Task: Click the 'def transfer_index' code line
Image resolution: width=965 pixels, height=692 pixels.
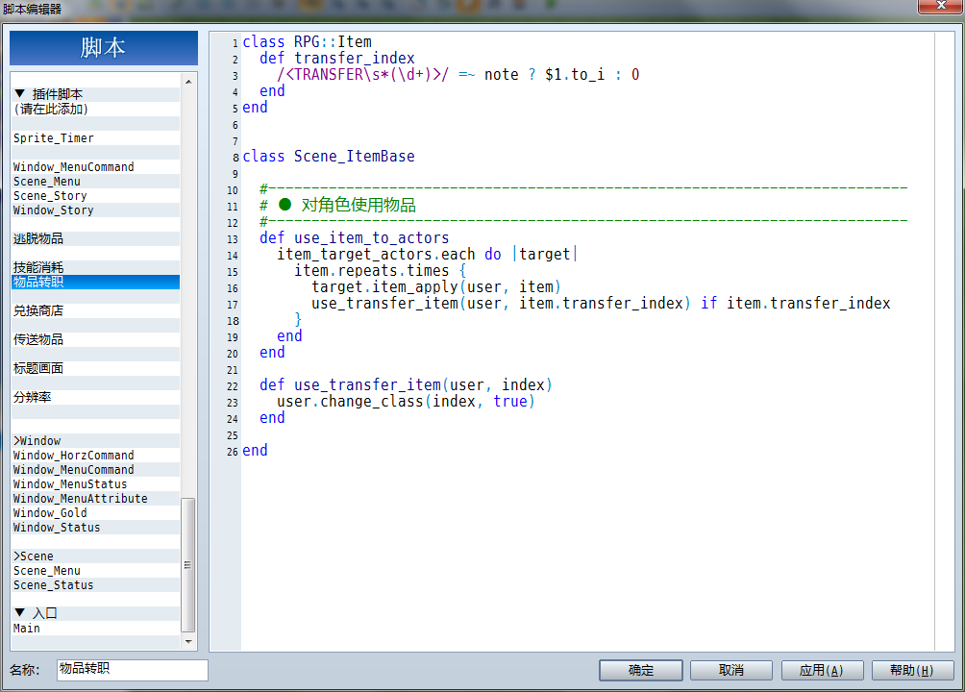Action: tap(337, 58)
